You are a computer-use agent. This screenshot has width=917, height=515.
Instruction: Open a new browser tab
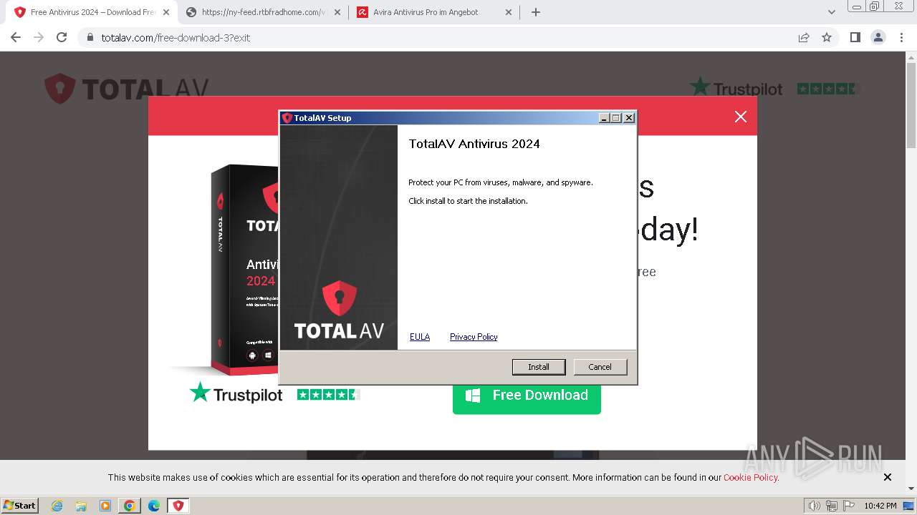(536, 12)
